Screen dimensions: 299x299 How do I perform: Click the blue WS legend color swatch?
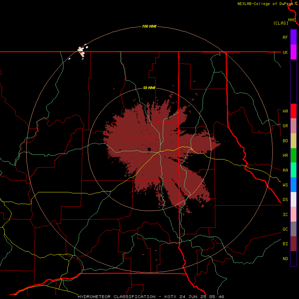[x=293, y=185]
